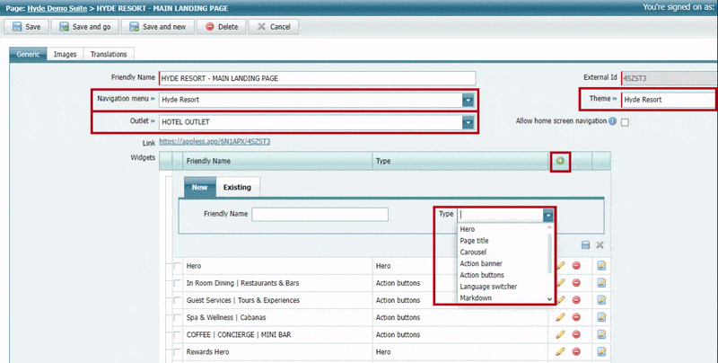Edit Rewards Hero row with pencil icon
Image resolution: width=718 pixels, height=363 pixels.
pyautogui.click(x=560, y=351)
